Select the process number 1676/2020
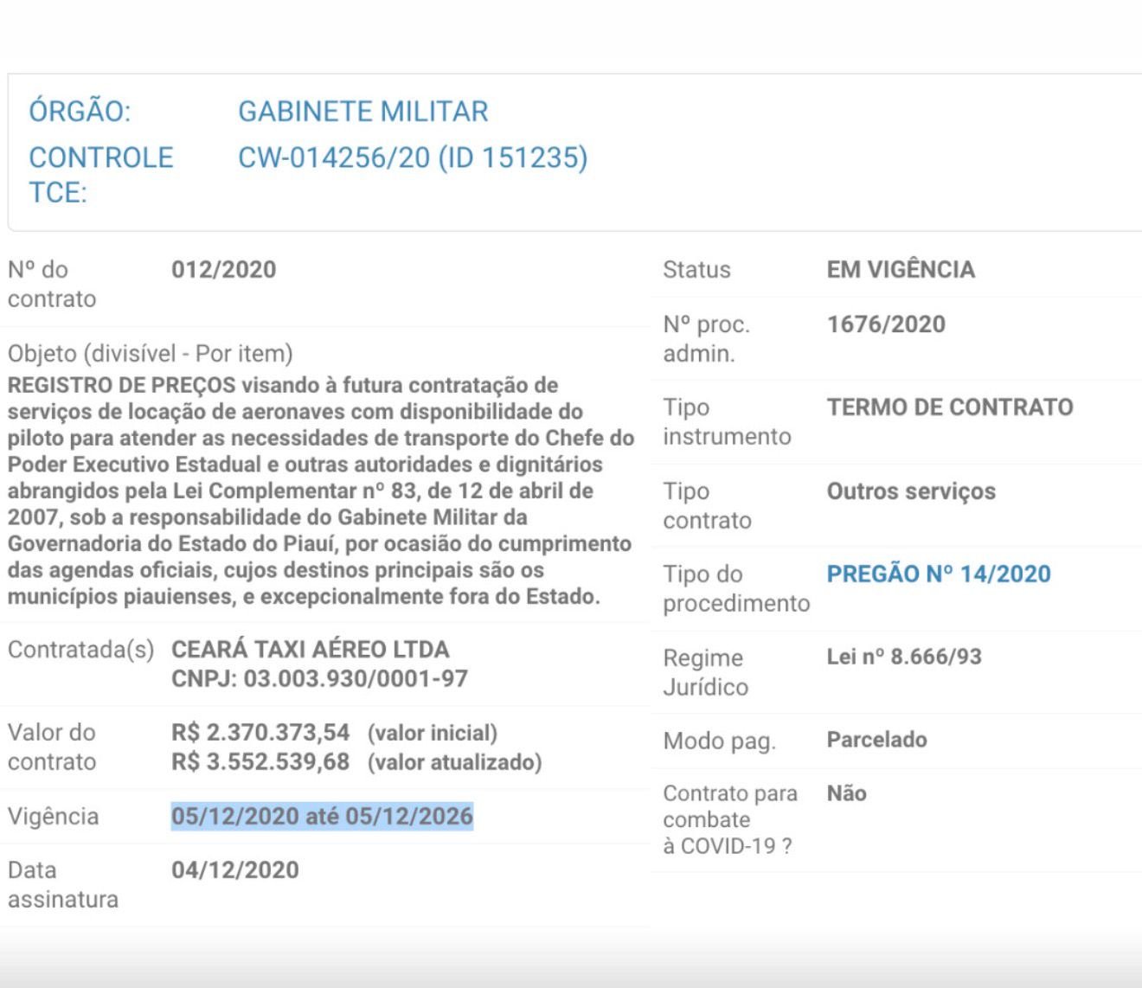 885,324
